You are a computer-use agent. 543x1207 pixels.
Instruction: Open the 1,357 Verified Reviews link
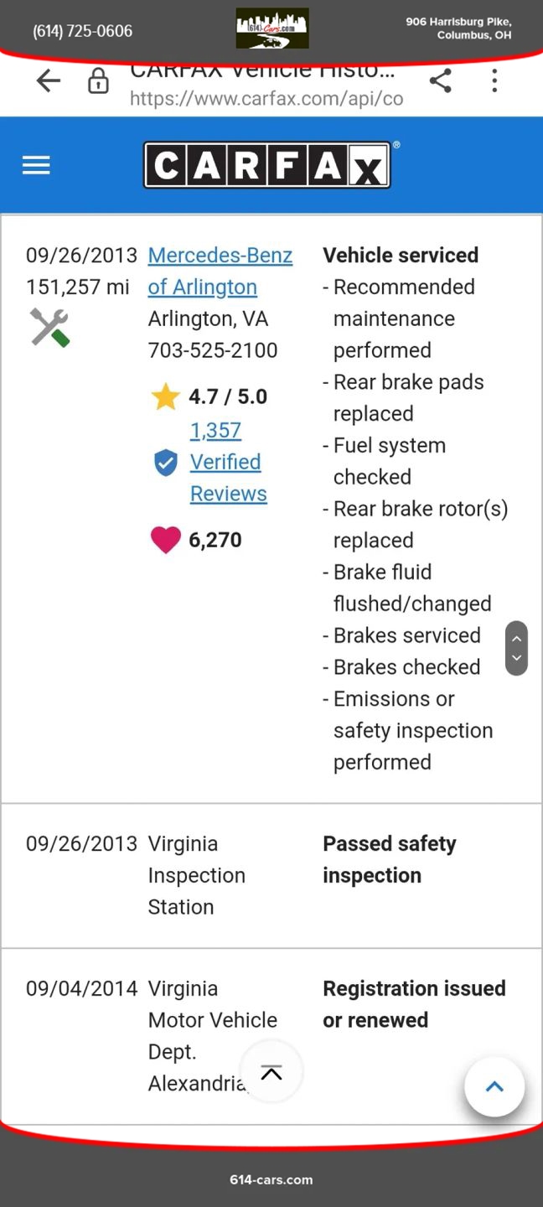[226, 462]
